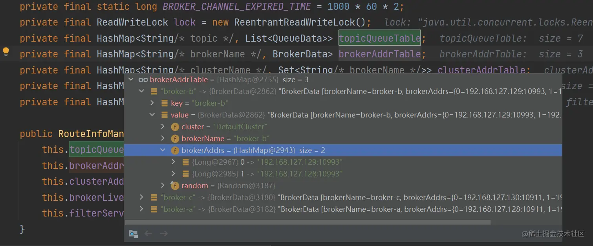Image resolution: width=593 pixels, height=246 pixels.
Task: Click the closing brace in the editor
Action: coord(22,229)
